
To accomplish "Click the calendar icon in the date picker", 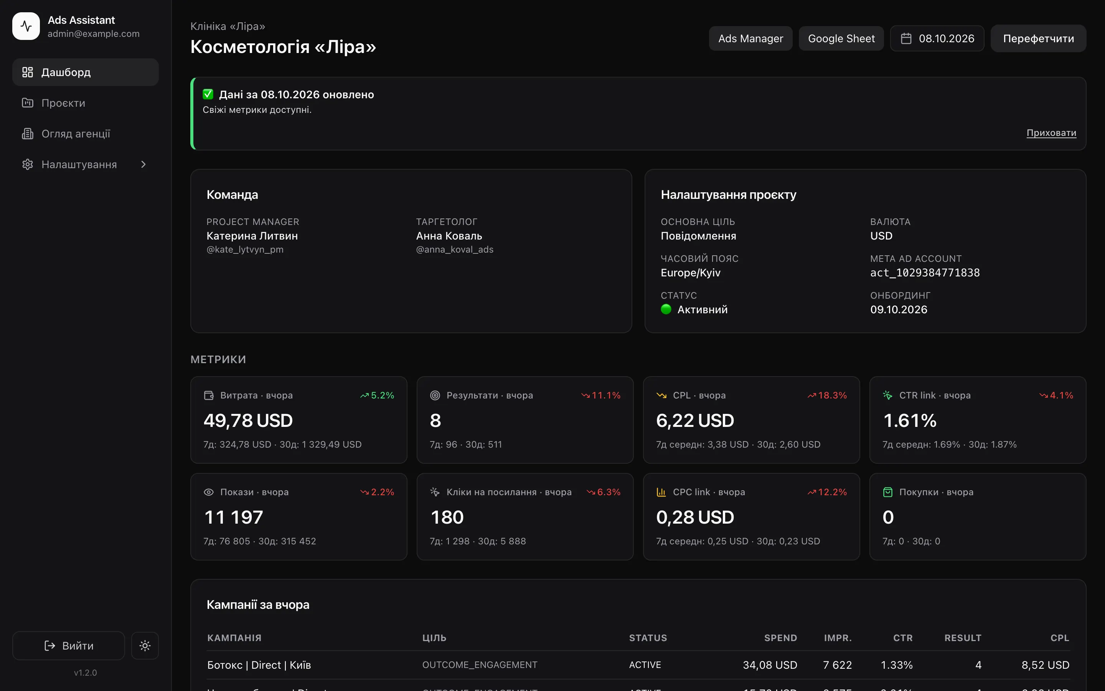I will tap(906, 38).
